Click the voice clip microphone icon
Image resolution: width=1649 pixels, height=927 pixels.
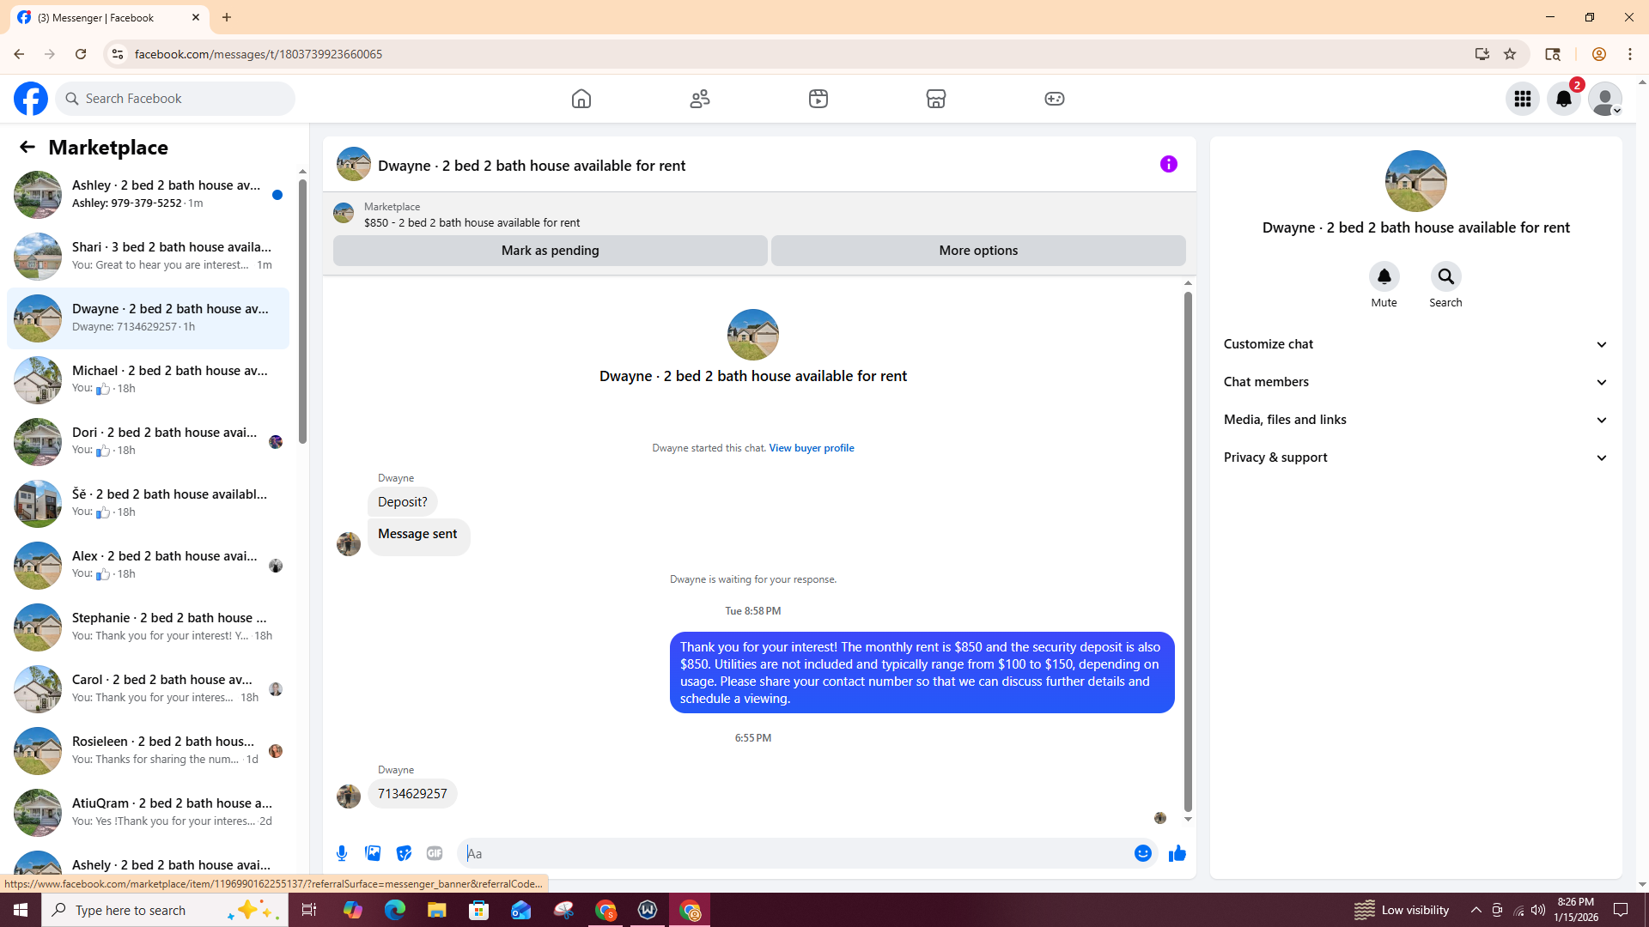[342, 853]
